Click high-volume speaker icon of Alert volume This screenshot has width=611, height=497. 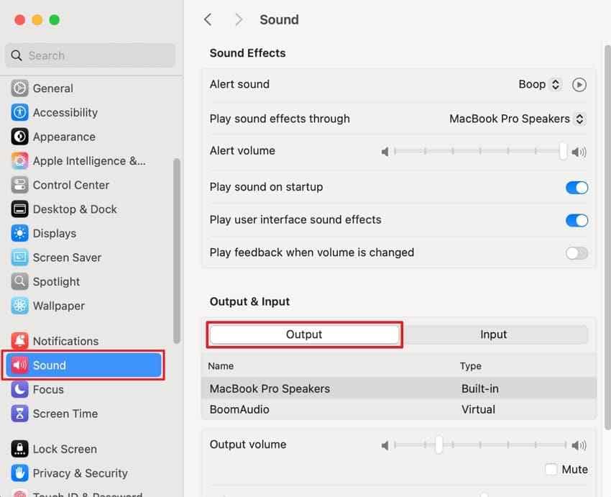pyautogui.click(x=579, y=152)
